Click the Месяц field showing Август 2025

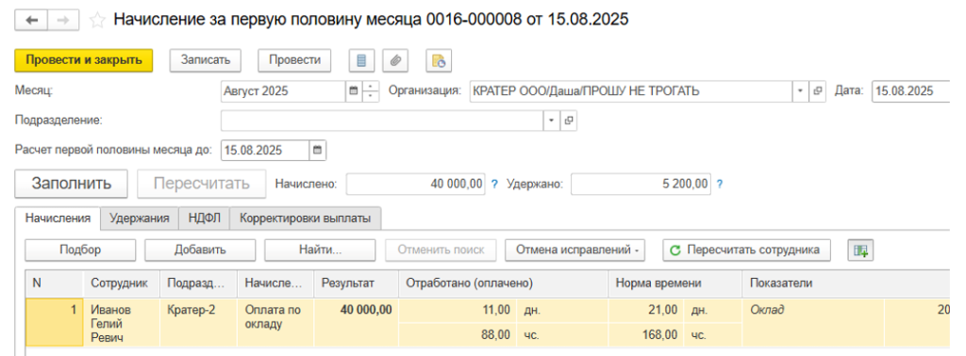pos(283,91)
